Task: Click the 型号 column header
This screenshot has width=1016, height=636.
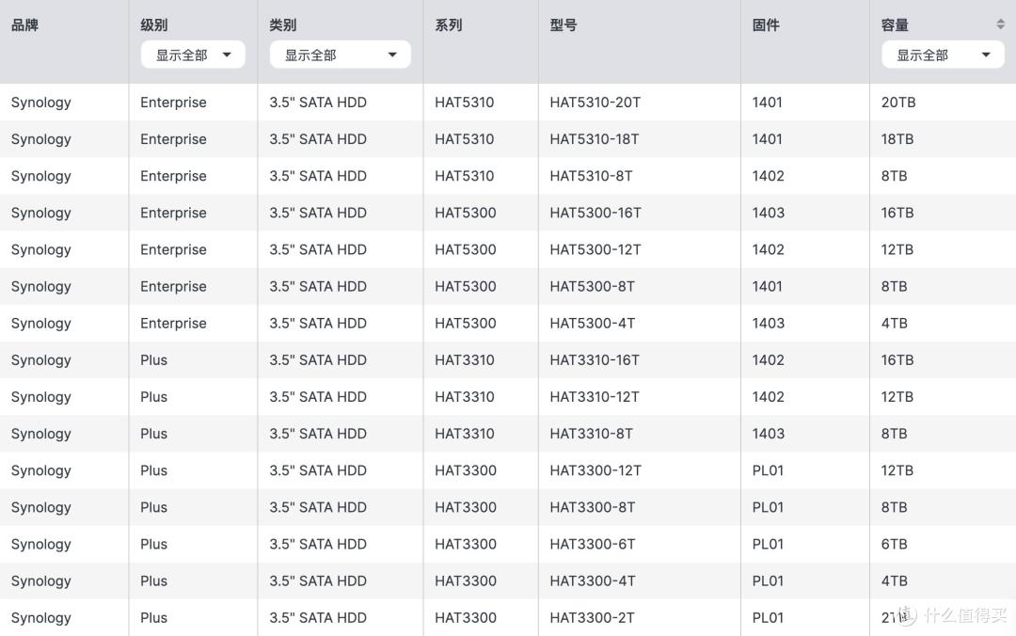Action: pos(564,25)
